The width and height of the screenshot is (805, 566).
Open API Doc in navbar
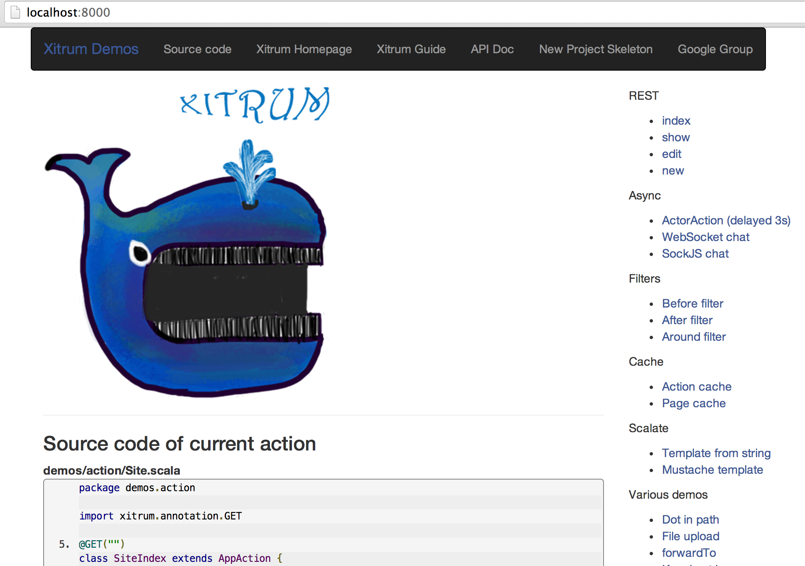pyautogui.click(x=492, y=49)
